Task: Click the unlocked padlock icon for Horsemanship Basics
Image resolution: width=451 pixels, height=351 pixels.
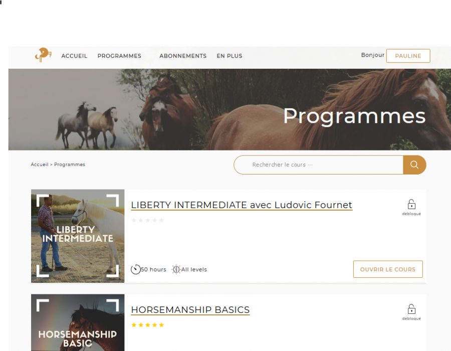Action: (411, 309)
